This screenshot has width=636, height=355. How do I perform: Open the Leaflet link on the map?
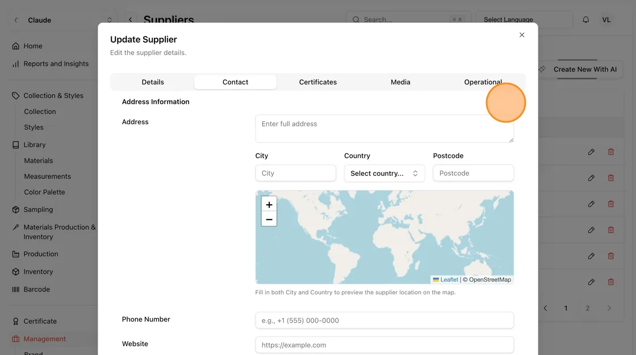(449, 280)
